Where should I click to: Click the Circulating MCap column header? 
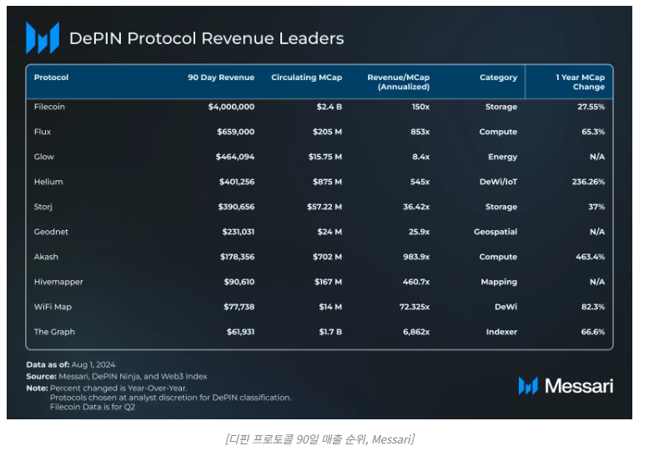tap(306, 78)
